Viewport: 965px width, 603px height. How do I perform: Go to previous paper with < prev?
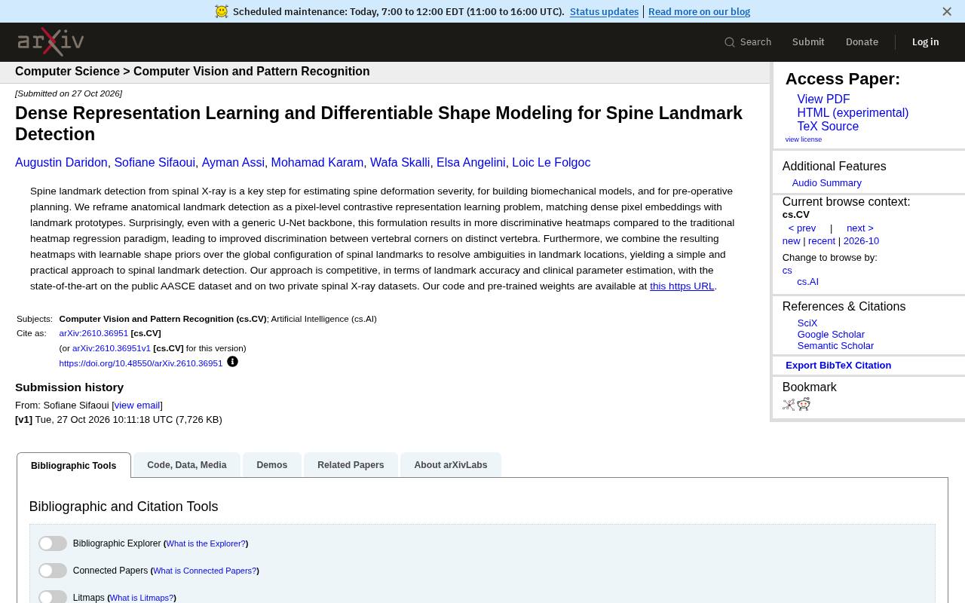click(x=802, y=228)
